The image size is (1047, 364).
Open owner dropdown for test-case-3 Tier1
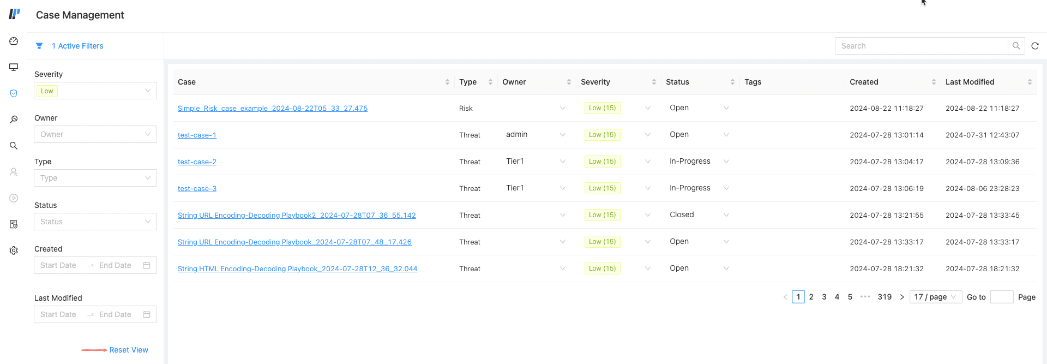pyautogui.click(x=562, y=188)
